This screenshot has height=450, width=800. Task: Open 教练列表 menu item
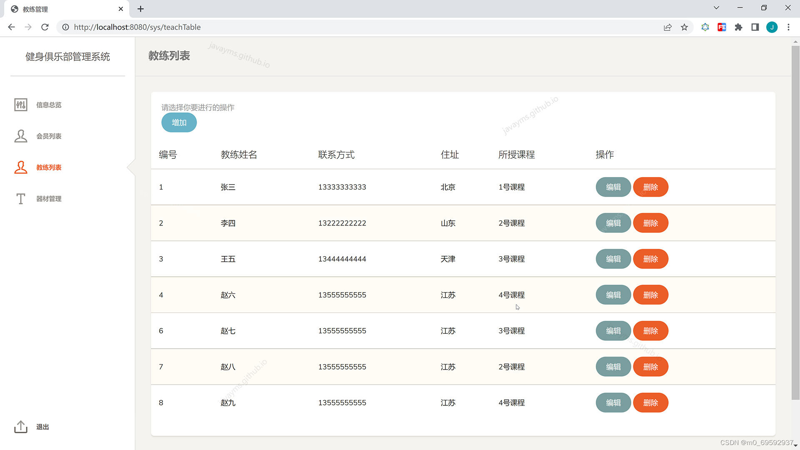pos(49,167)
